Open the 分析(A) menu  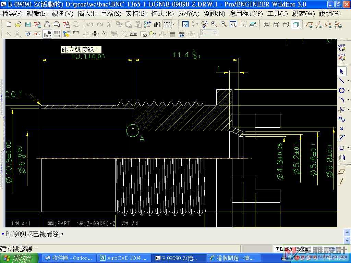pyautogui.click(x=189, y=14)
